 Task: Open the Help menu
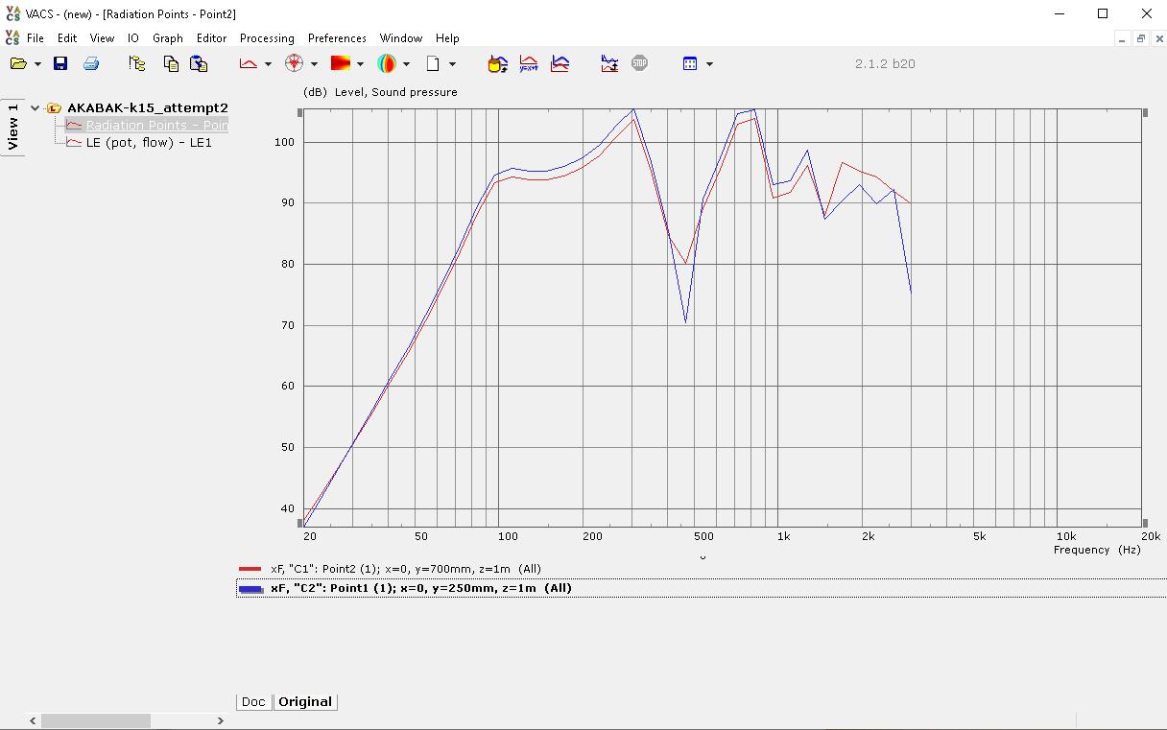pyautogui.click(x=447, y=38)
